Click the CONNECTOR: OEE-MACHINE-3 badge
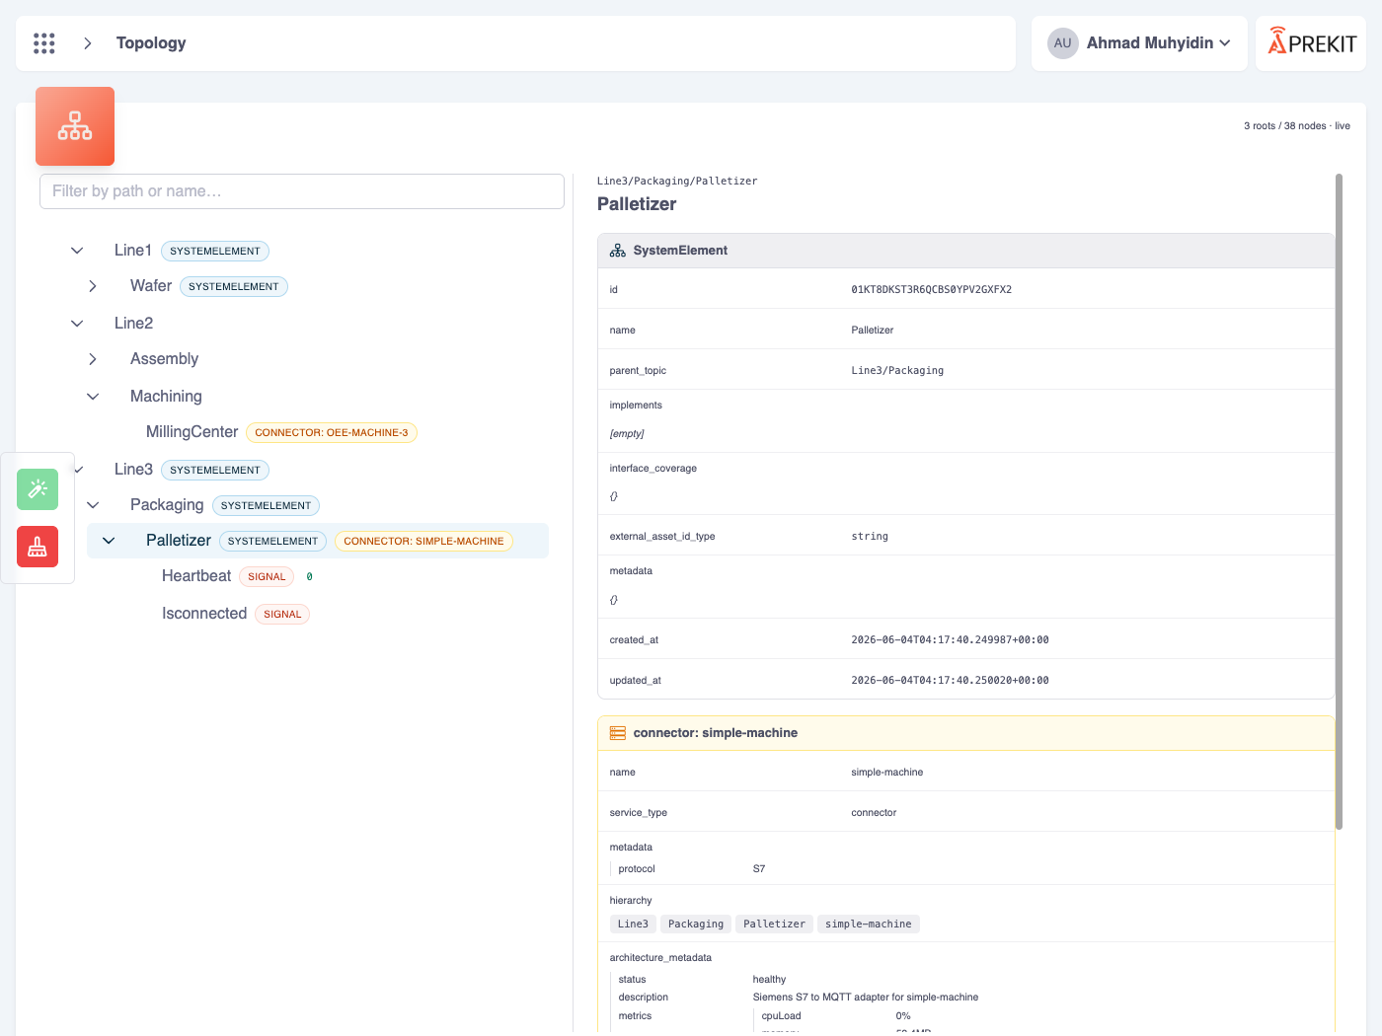This screenshot has height=1036, width=1382. (x=332, y=432)
